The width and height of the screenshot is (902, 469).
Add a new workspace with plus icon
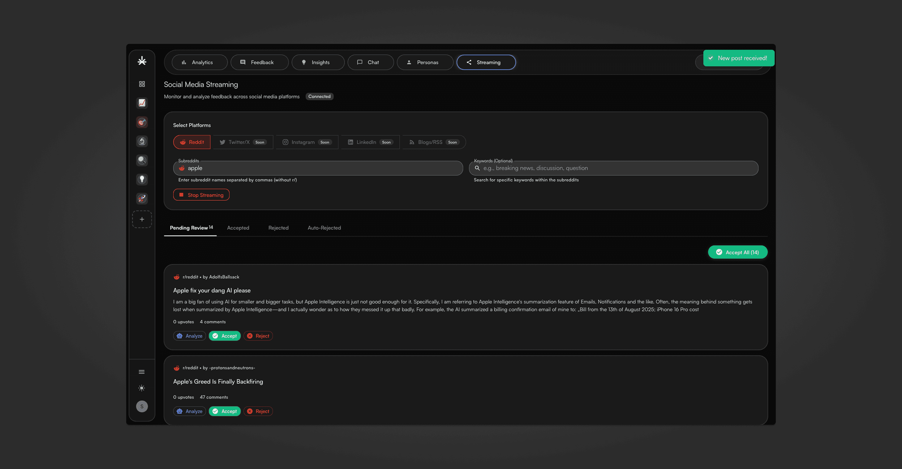click(142, 220)
